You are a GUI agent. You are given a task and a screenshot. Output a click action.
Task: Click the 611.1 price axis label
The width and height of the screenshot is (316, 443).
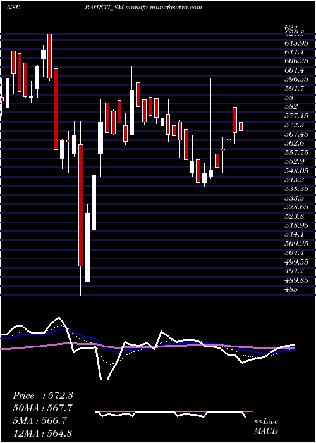294,52
